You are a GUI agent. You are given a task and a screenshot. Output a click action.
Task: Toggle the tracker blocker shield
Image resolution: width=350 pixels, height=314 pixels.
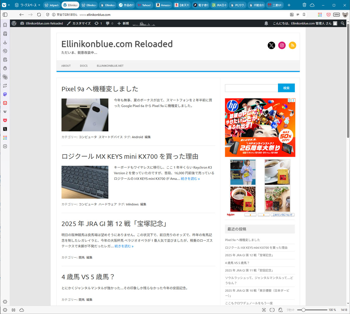pyautogui.click(x=48, y=15)
